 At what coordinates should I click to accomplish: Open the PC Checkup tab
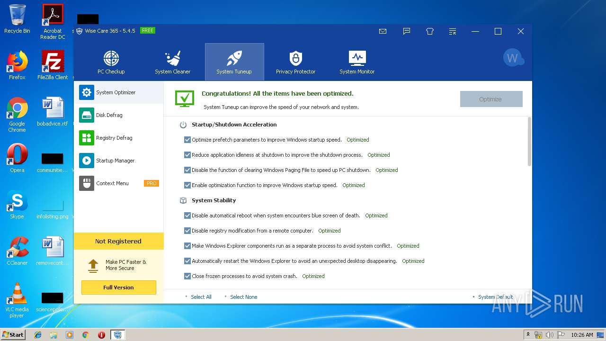point(111,62)
